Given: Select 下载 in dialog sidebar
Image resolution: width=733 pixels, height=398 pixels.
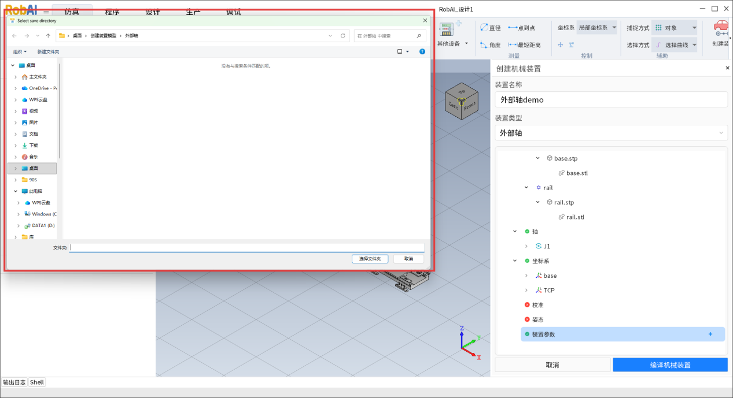Looking at the screenshot, I should tap(33, 146).
